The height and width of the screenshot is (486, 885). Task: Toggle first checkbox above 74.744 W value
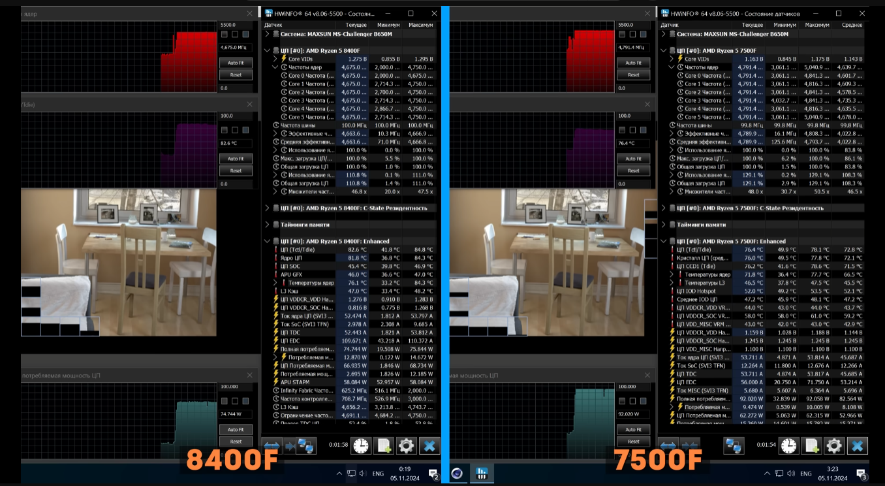[225, 401]
